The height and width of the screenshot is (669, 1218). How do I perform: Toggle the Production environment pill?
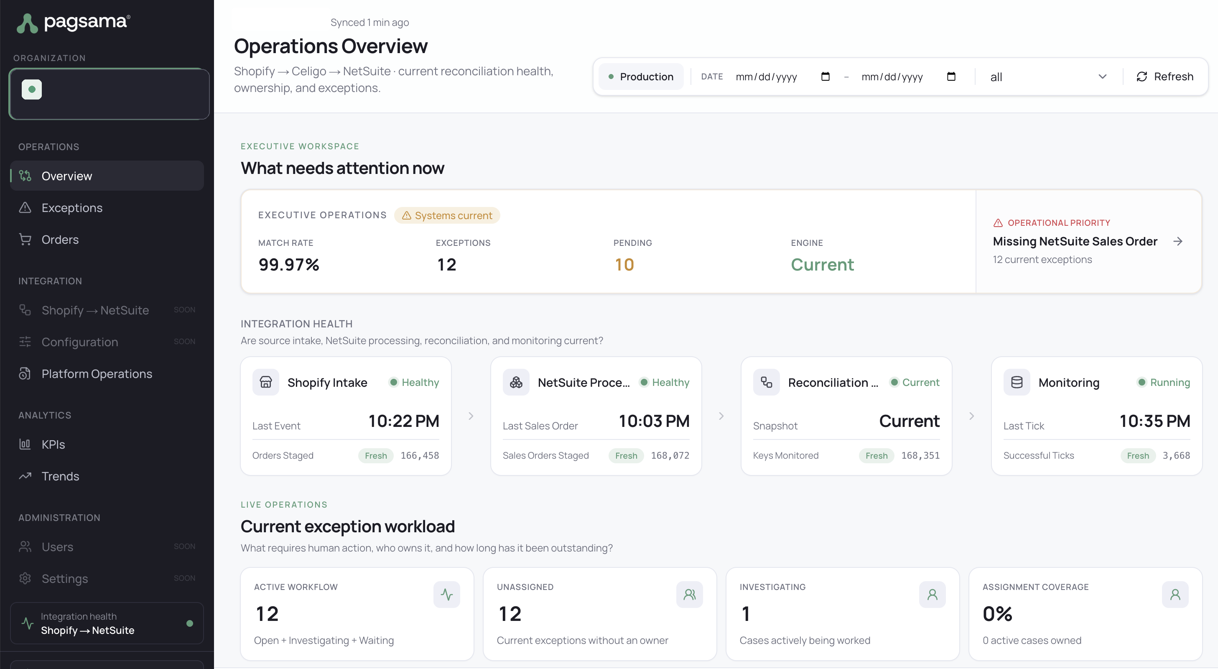click(x=641, y=77)
